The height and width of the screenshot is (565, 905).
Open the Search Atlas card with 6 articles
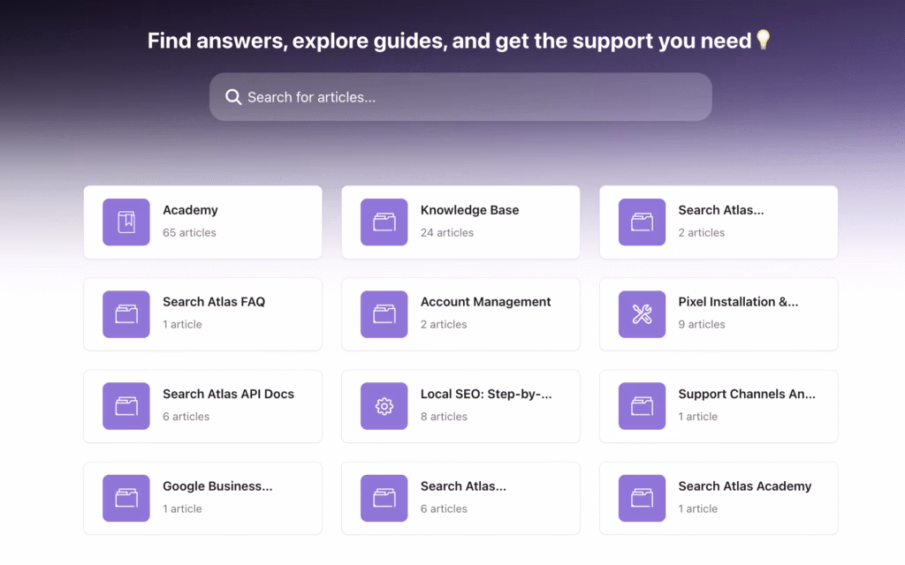pyautogui.click(x=463, y=486)
